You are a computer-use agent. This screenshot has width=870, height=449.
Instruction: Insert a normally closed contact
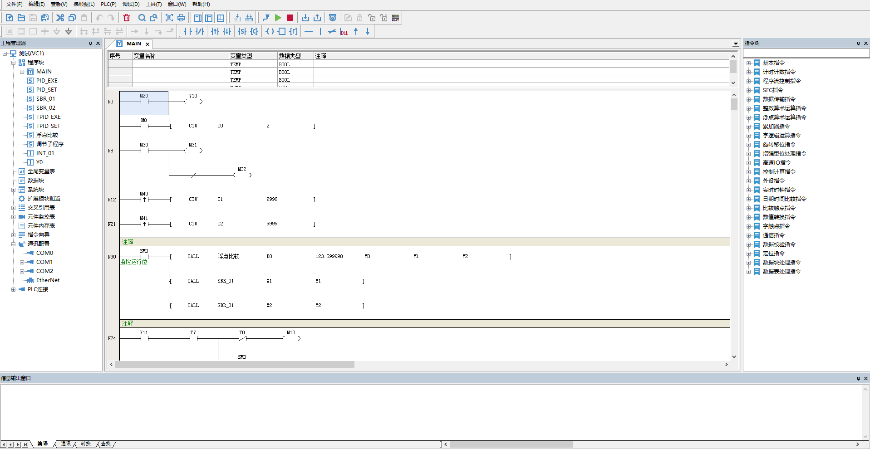200,31
